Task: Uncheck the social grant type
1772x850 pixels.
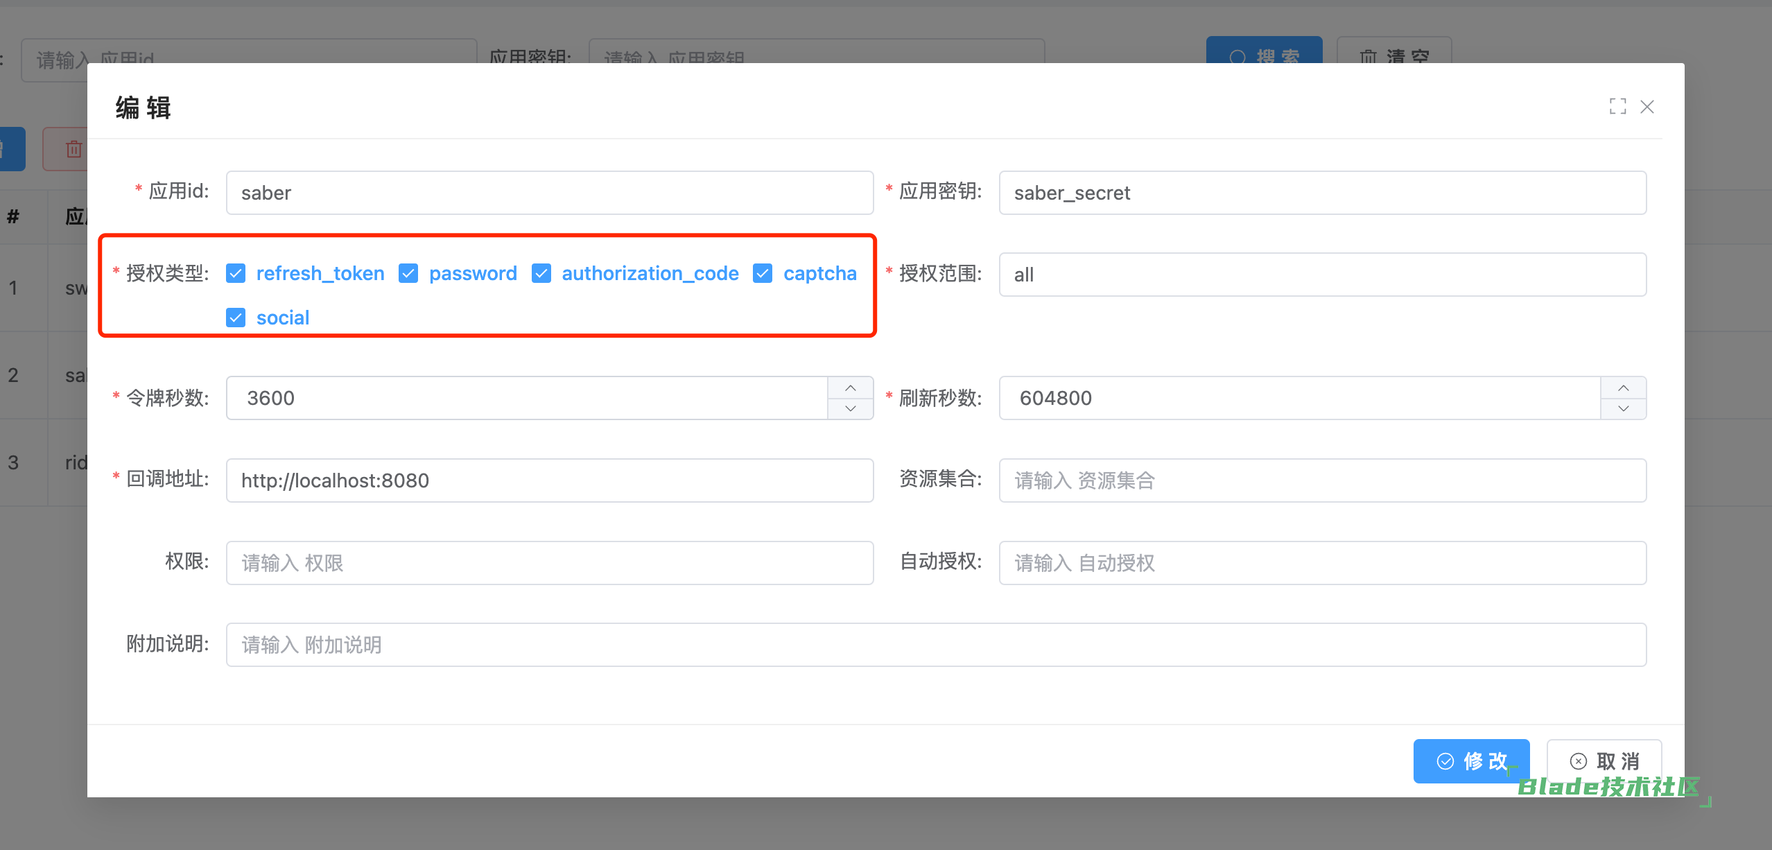Action: click(x=236, y=318)
